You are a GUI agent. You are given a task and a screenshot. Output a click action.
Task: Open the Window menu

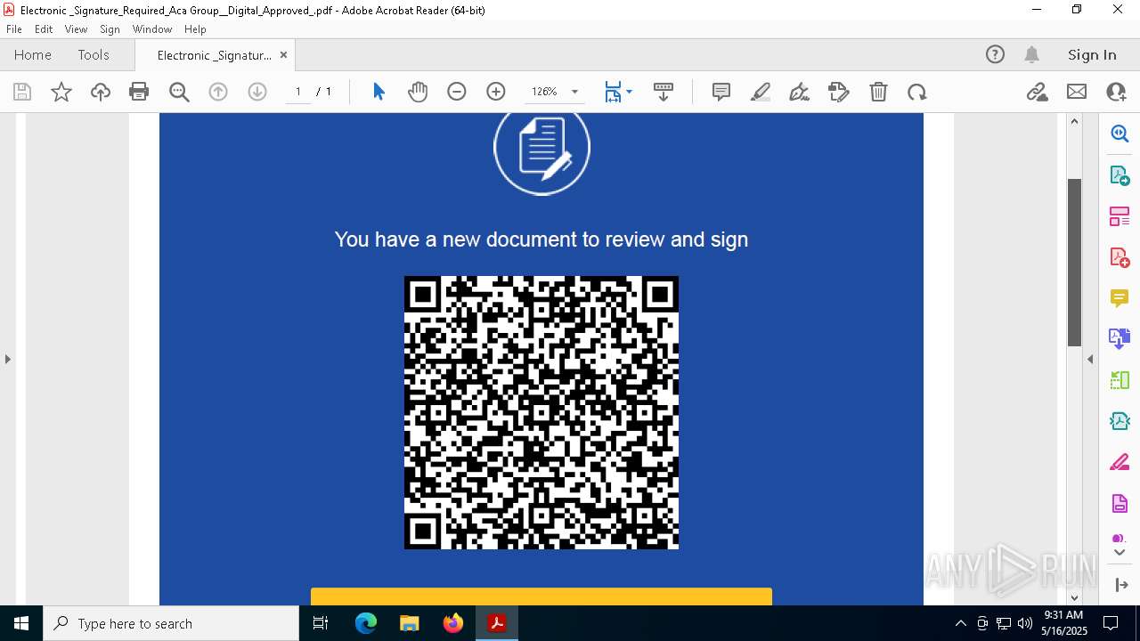(x=152, y=28)
